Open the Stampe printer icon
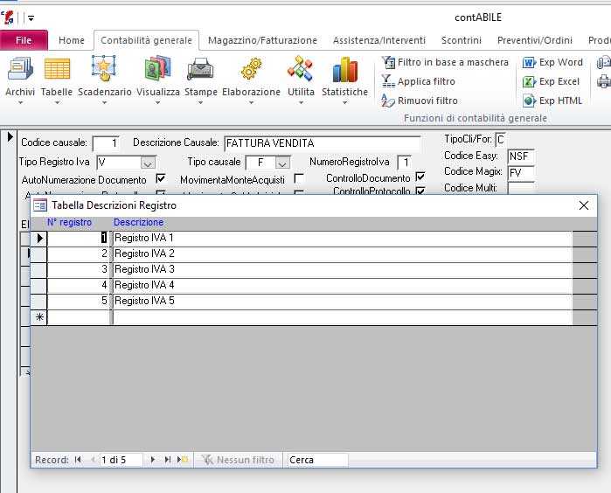611x493 pixels. 200,69
